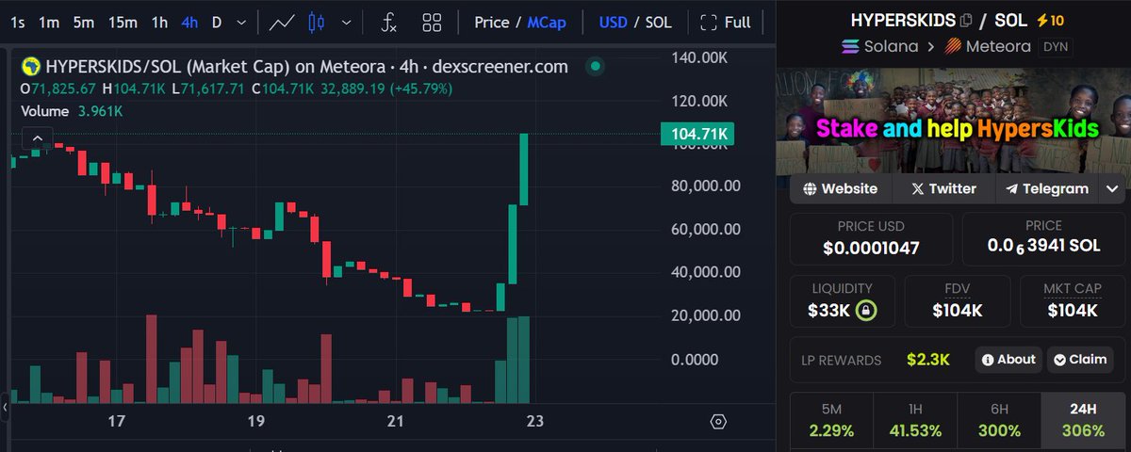Display chart values in SOL

658,22
